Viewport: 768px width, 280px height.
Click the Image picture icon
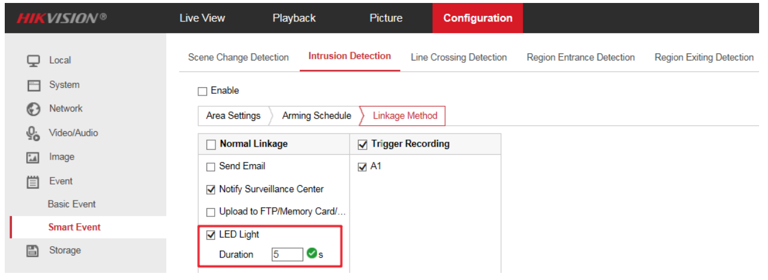pyautogui.click(x=33, y=158)
